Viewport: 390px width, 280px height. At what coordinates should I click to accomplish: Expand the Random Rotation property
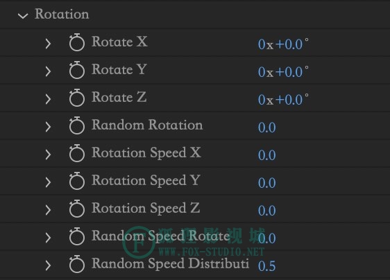pyautogui.click(x=48, y=127)
